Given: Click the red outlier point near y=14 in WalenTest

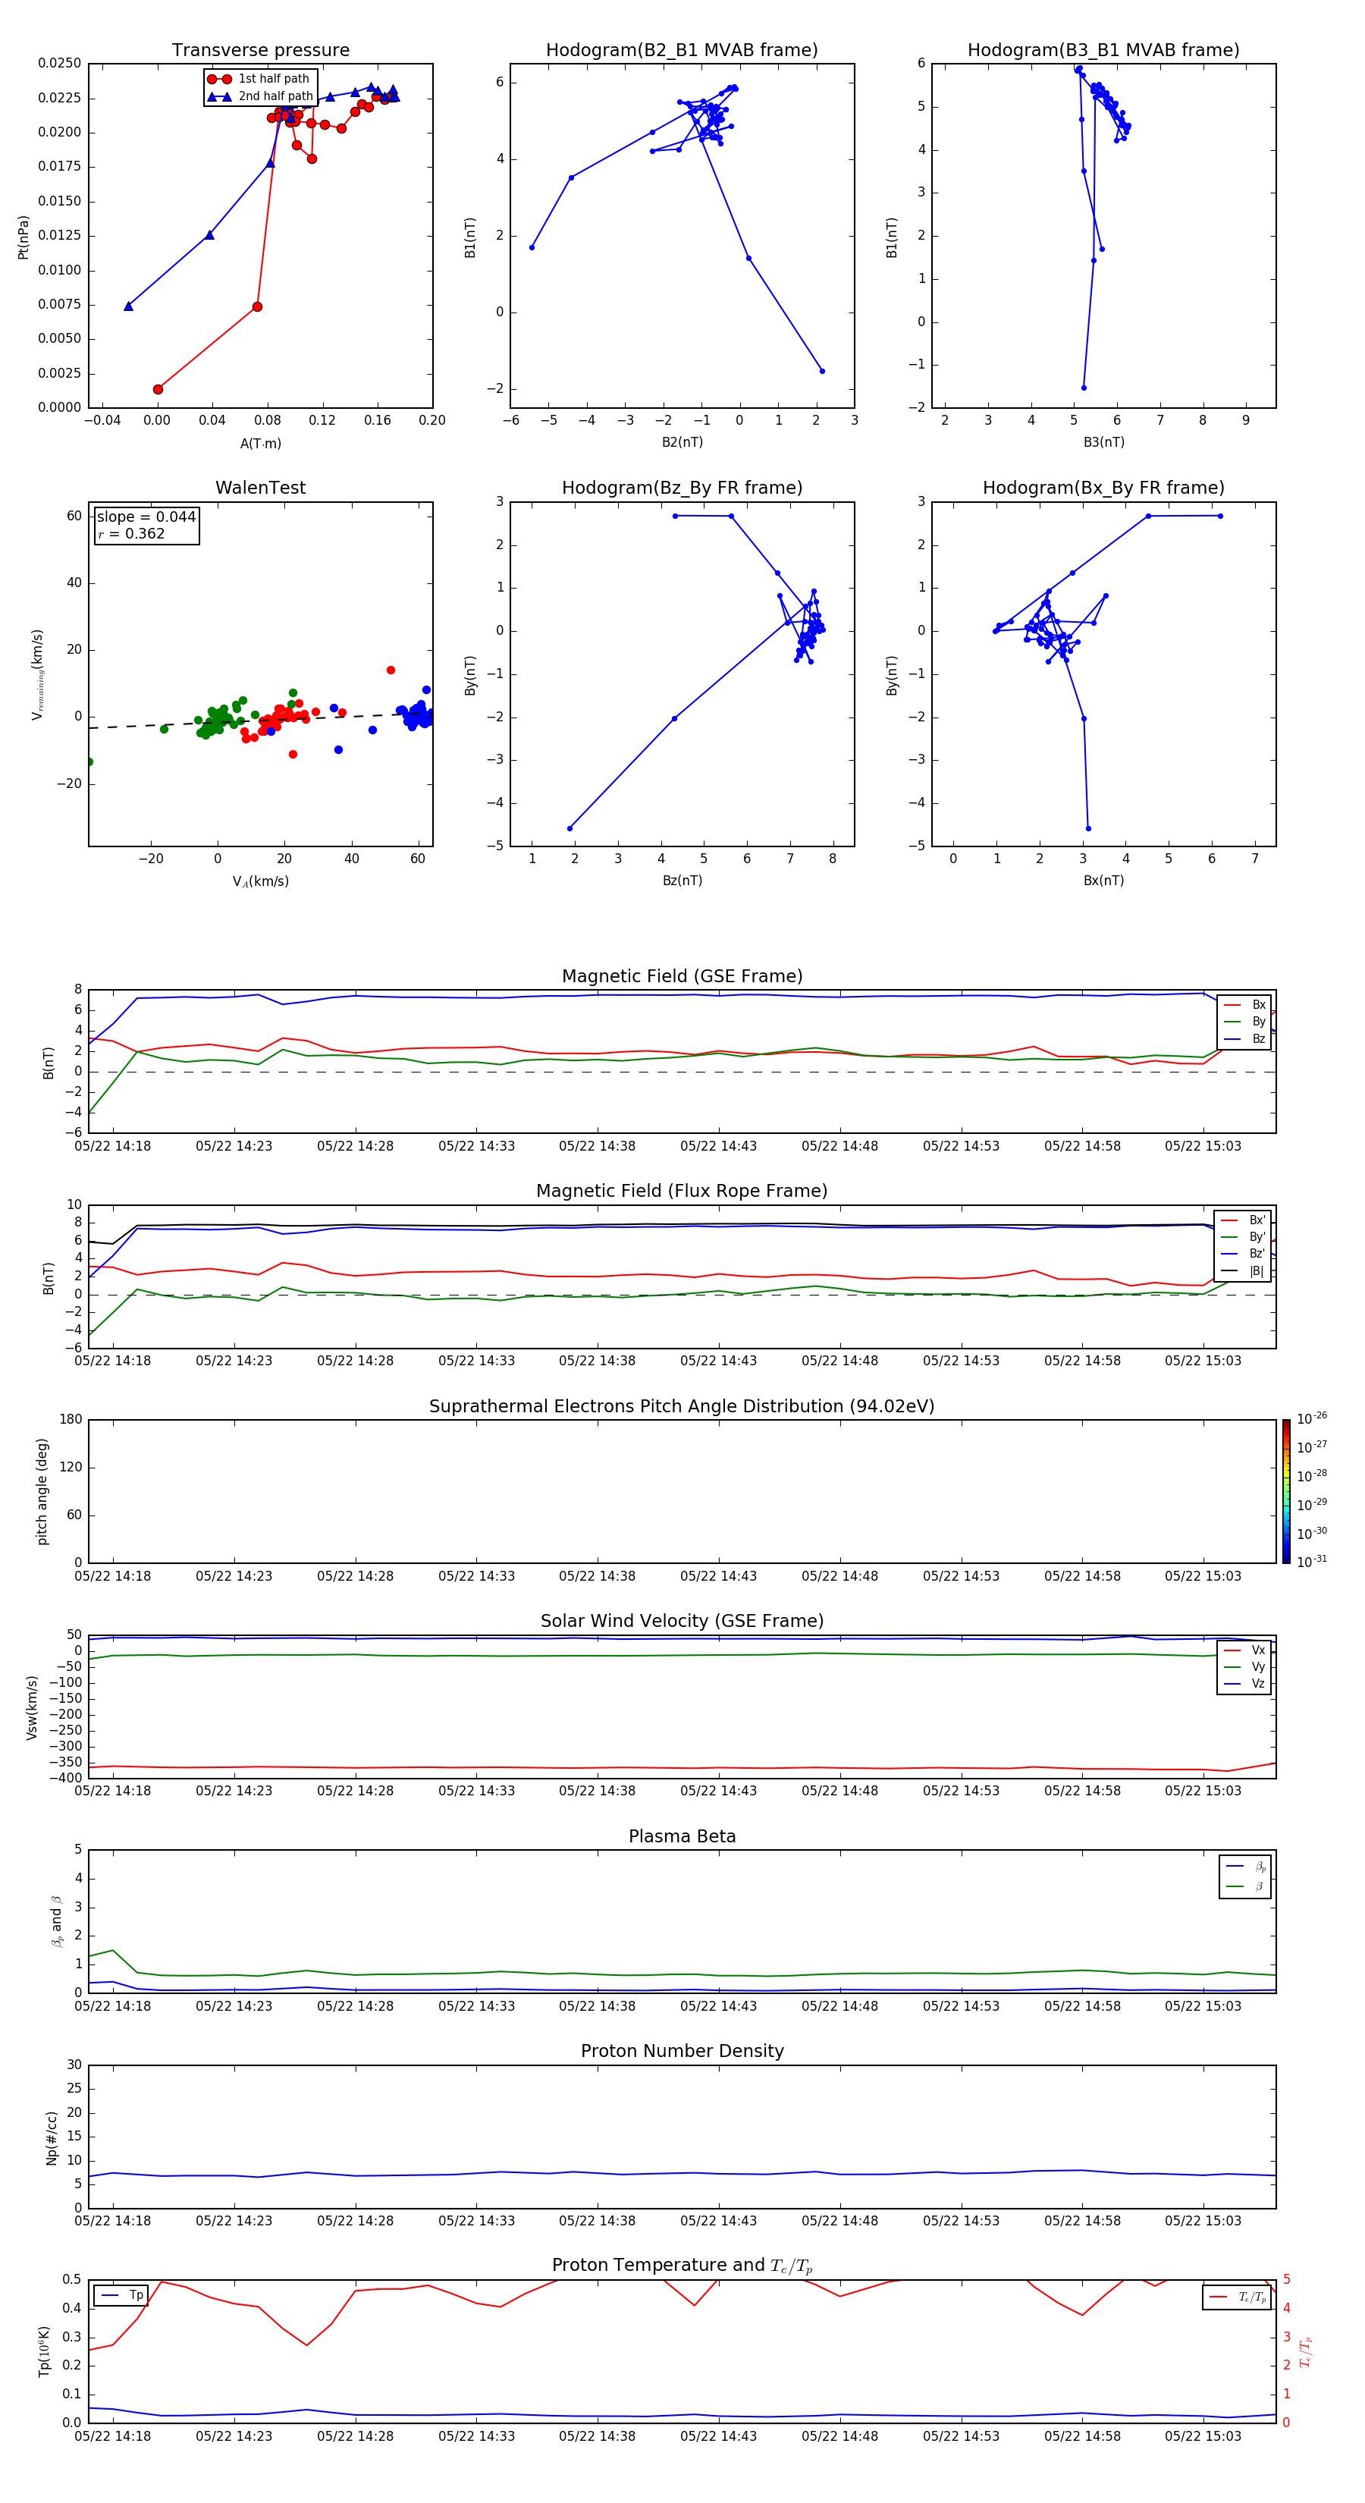Looking at the screenshot, I should (x=391, y=671).
